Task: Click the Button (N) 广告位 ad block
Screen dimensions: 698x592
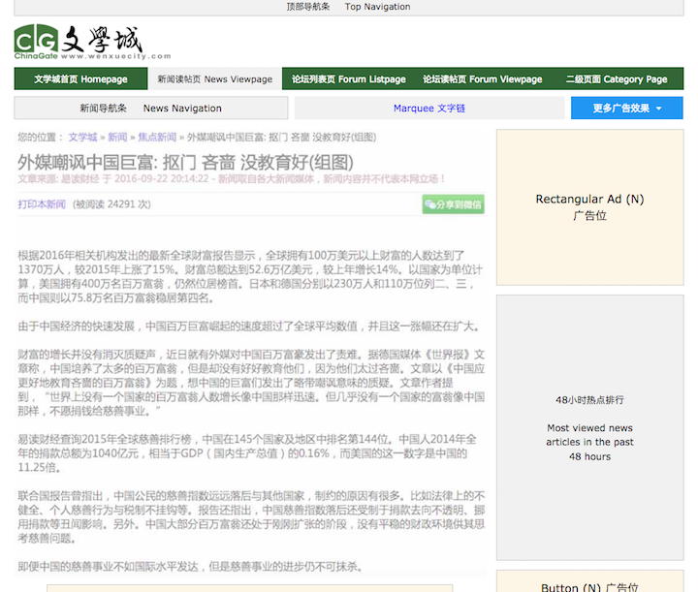Action: pos(589,581)
